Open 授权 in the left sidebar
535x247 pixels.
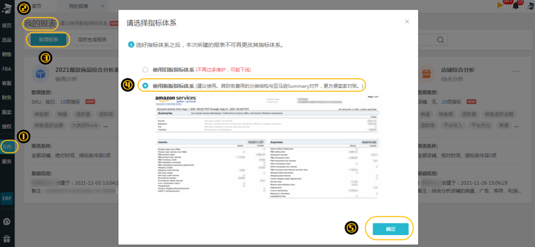(x=7, y=127)
